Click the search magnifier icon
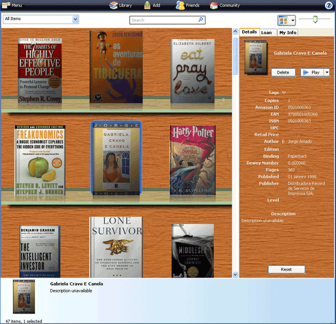336x324 pixels. [x=201, y=20]
